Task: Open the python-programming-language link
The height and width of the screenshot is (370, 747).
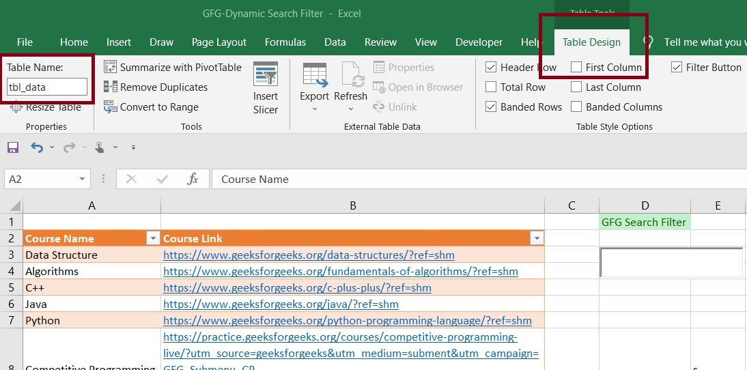Action: point(348,320)
